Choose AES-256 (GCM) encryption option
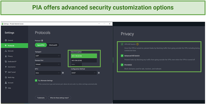This screenshot has height=104, width=206. pos(84,60)
